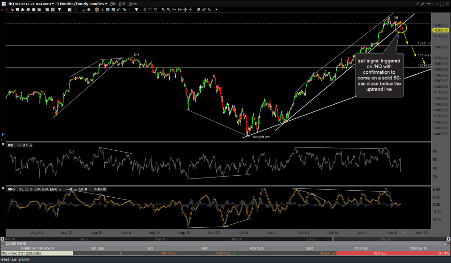Edit RSI (14) indicator settings arrow
The height and width of the screenshot is (263, 451).
(x=31, y=146)
